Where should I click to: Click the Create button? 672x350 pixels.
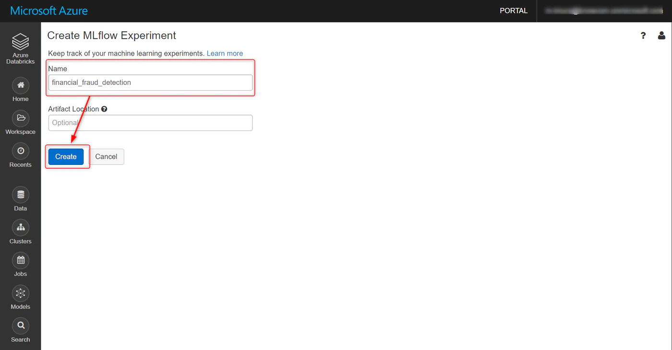click(66, 157)
